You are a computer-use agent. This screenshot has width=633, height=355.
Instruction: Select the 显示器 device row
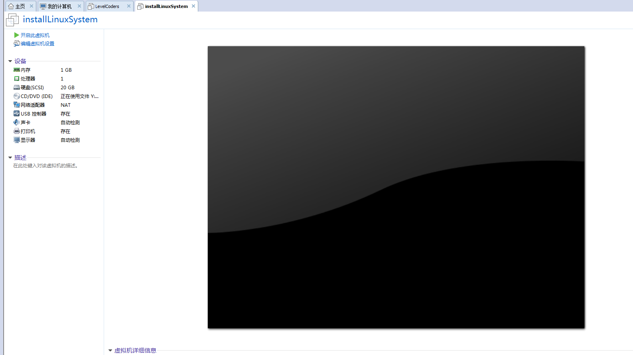pyautogui.click(x=56, y=140)
